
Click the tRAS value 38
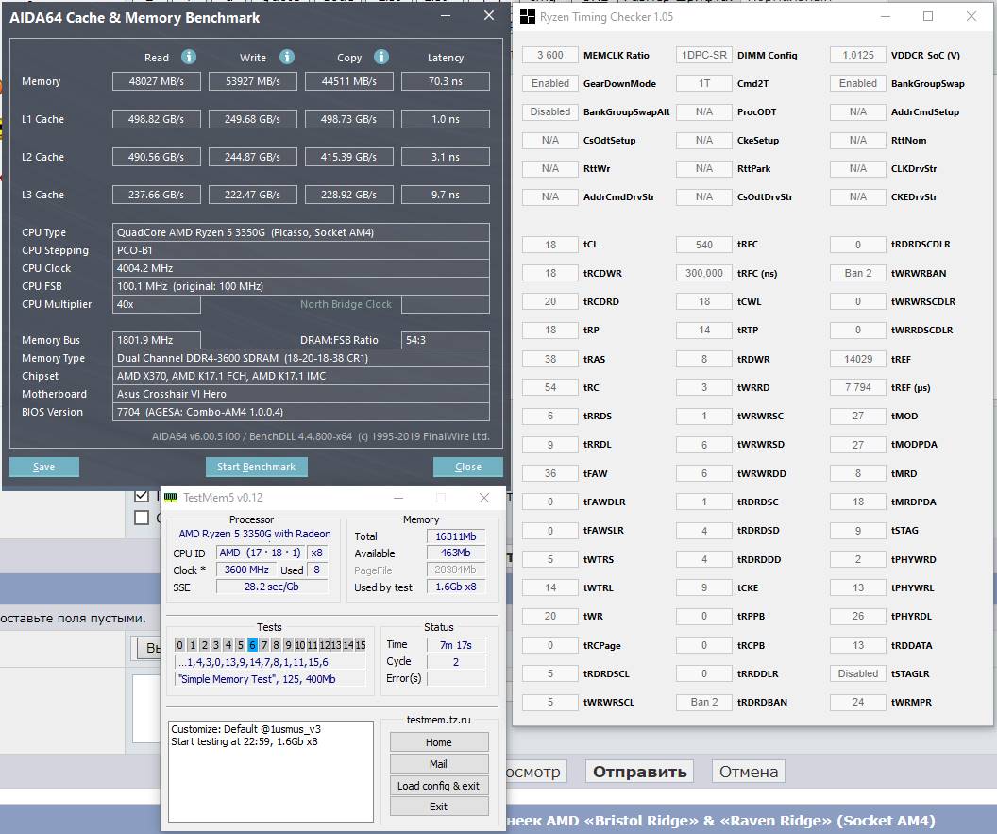point(550,359)
